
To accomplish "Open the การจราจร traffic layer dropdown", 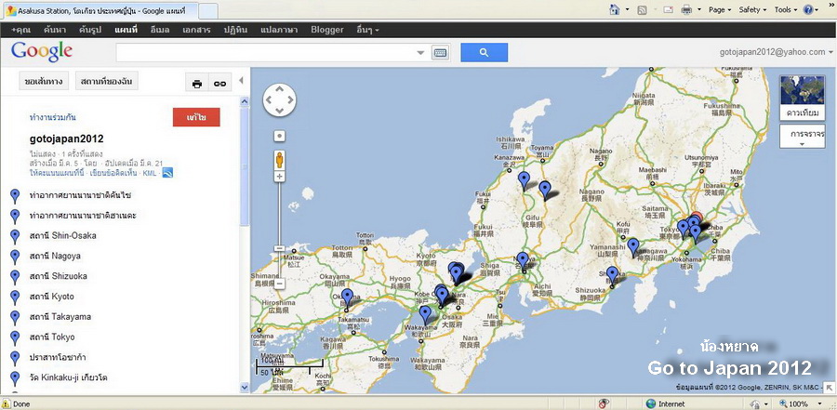I will point(802,136).
